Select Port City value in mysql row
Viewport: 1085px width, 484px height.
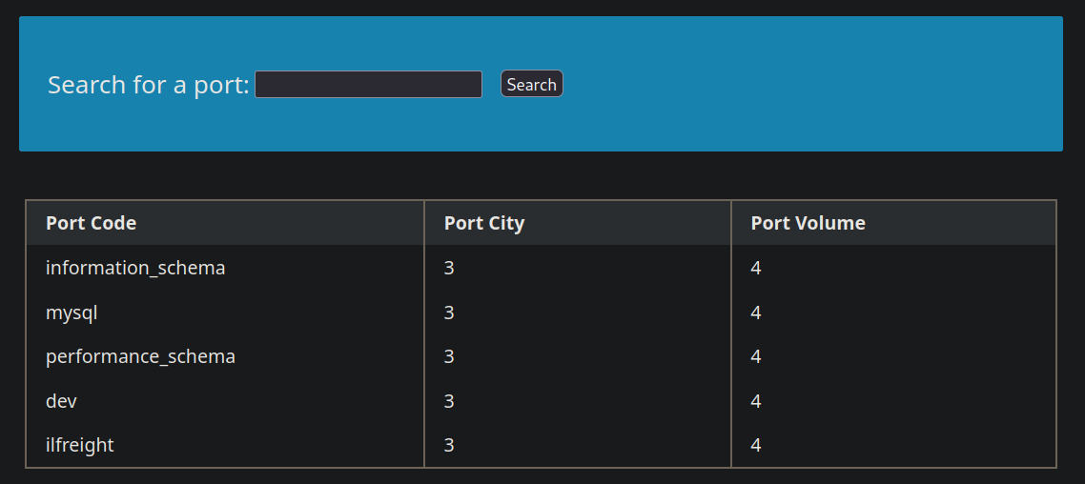tap(449, 313)
